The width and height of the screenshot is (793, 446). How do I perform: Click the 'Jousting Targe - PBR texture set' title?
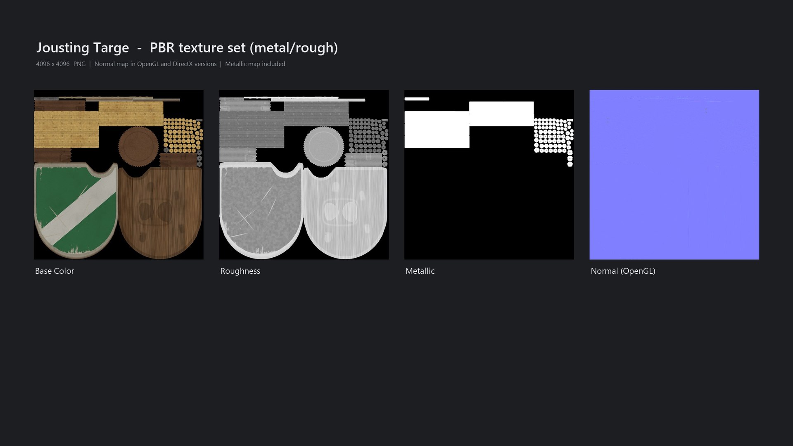(187, 48)
